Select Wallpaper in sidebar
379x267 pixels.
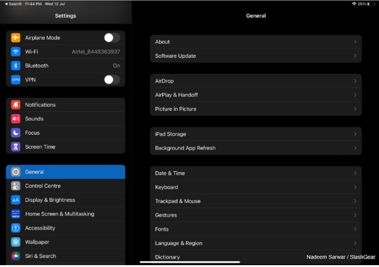coord(66,242)
